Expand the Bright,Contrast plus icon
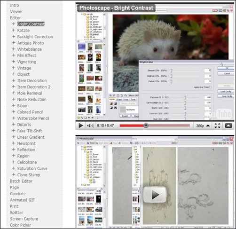This screenshot has height=229, width=236. tap(14, 24)
